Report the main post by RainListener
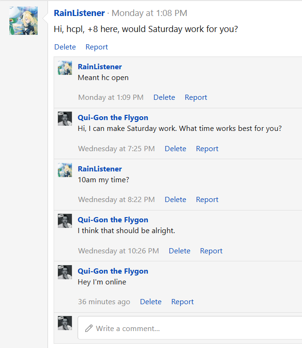 click(x=96, y=47)
